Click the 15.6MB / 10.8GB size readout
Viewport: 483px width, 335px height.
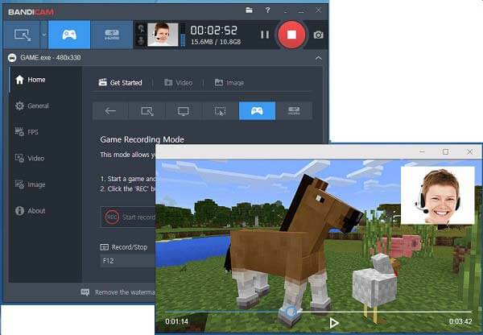pyautogui.click(x=216, y=42)
